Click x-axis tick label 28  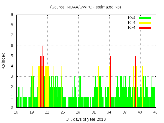pyautogui.click(x=78, y=112)
